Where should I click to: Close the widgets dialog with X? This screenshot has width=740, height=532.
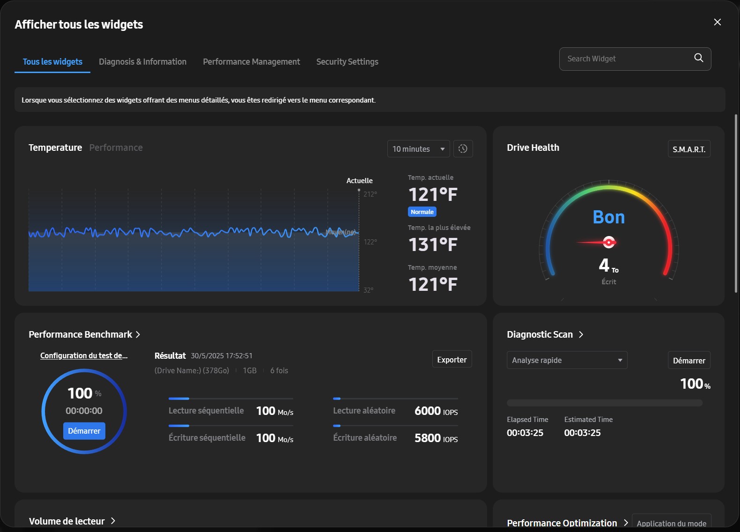pos(717,22)
